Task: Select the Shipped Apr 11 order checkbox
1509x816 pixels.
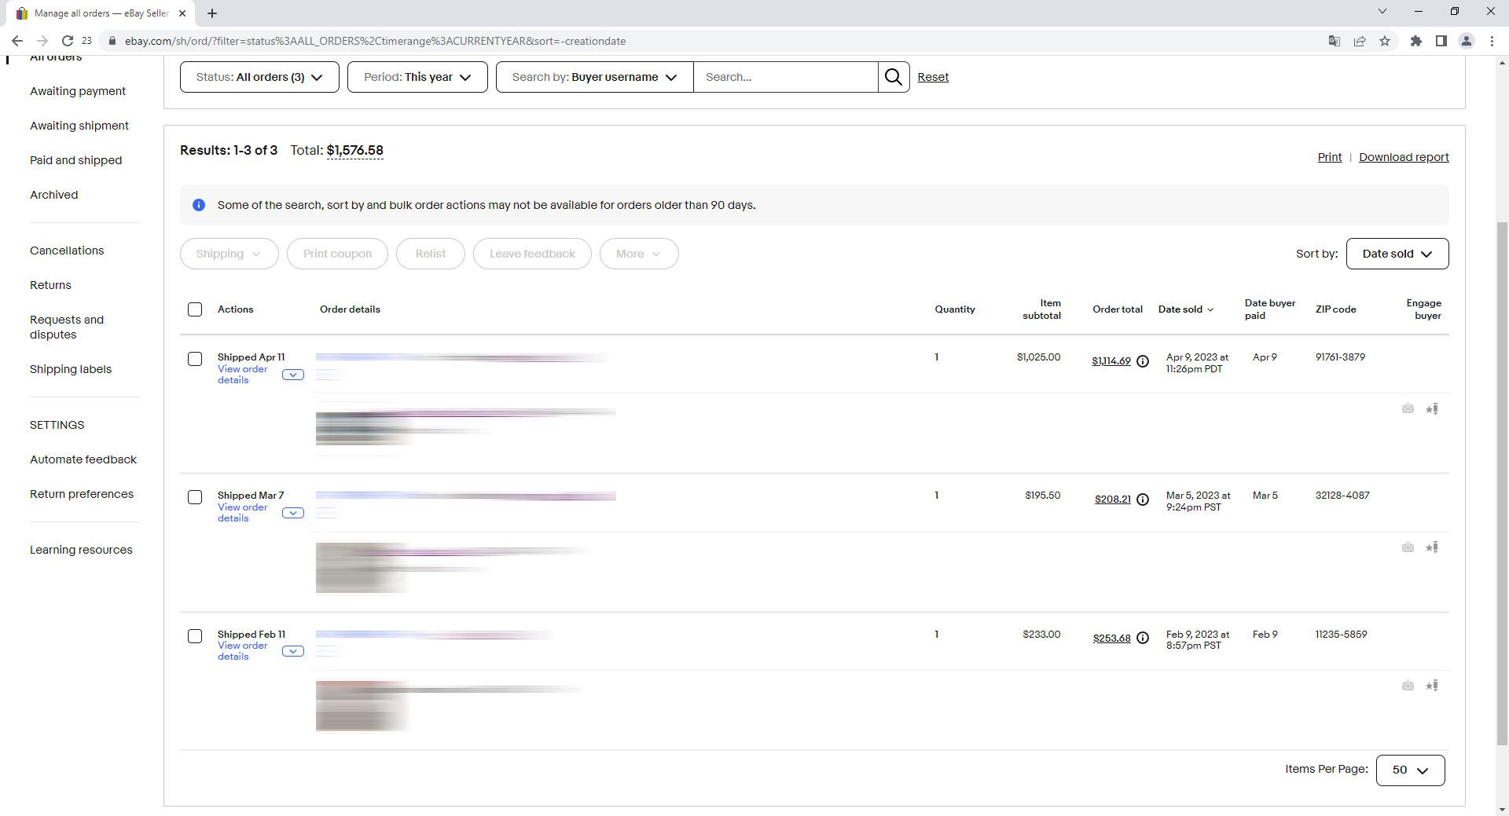Action: click(x=195, y=359)
